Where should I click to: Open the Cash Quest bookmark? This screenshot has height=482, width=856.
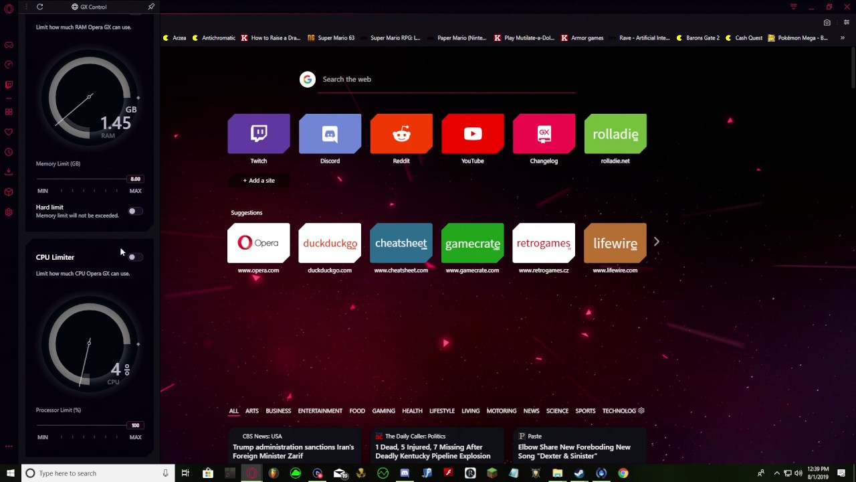[x=744, y=38]
